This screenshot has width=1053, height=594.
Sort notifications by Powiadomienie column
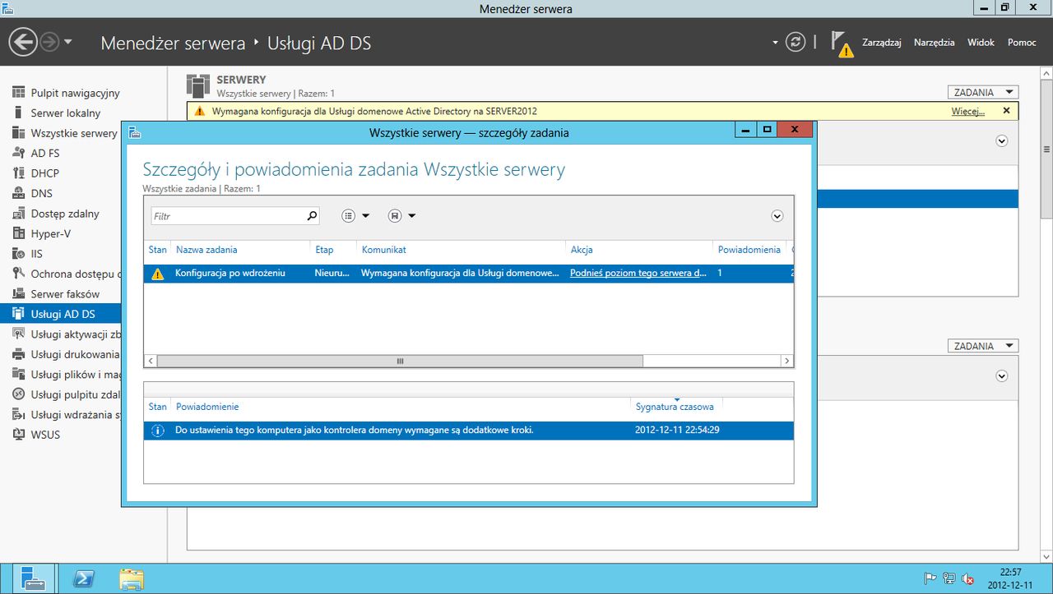tap(207, 407)
